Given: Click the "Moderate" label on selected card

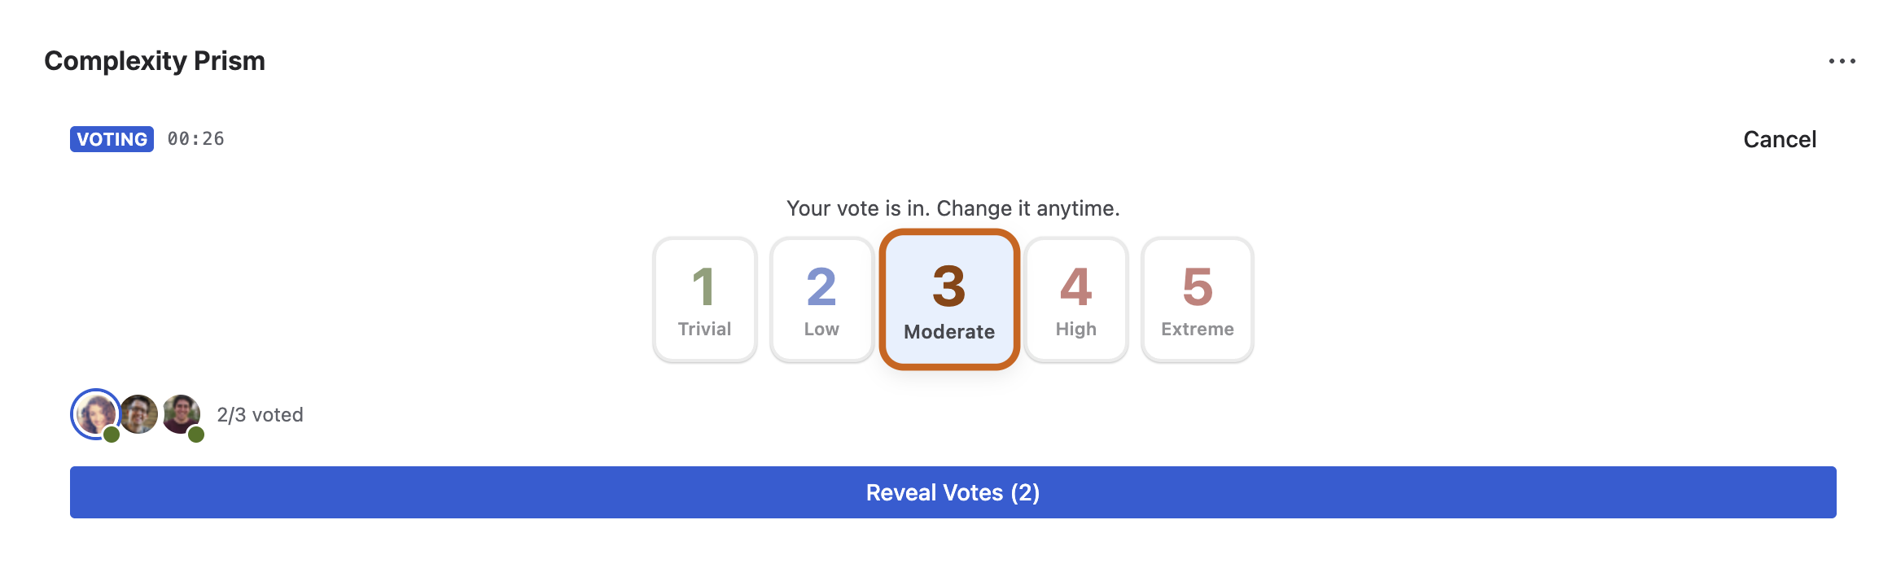Looking at the screenshot, I should 948,332.
